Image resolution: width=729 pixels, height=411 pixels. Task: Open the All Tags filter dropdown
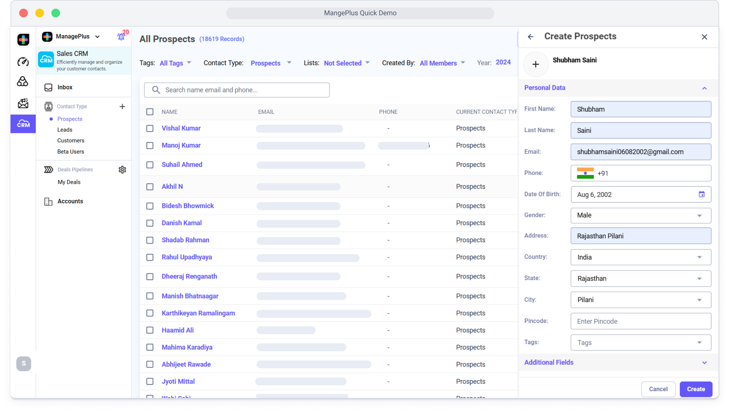pyautogui.click(x=175, y=63)
